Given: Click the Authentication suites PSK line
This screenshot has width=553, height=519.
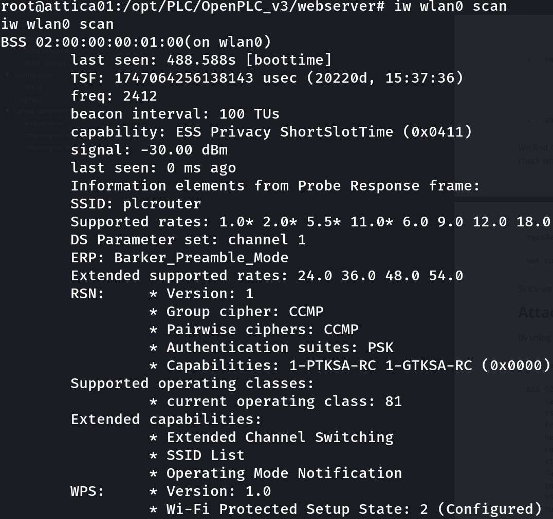Looking at the screenshot, I should (271, 348).
